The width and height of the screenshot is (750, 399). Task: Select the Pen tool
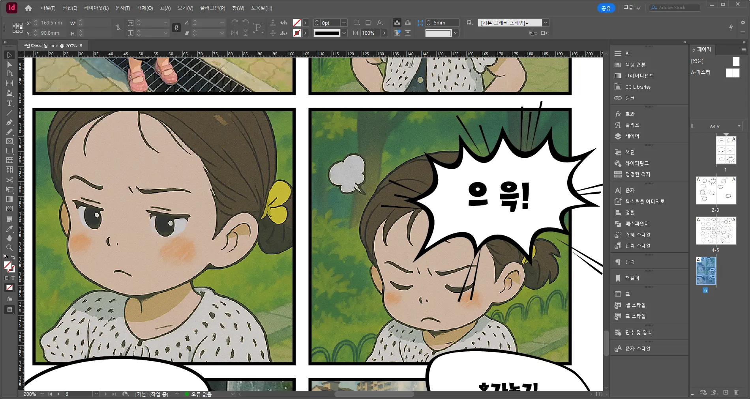tap(9, 123)
